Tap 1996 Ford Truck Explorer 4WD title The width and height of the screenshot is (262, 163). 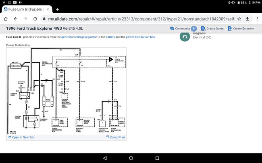(44, 29)
